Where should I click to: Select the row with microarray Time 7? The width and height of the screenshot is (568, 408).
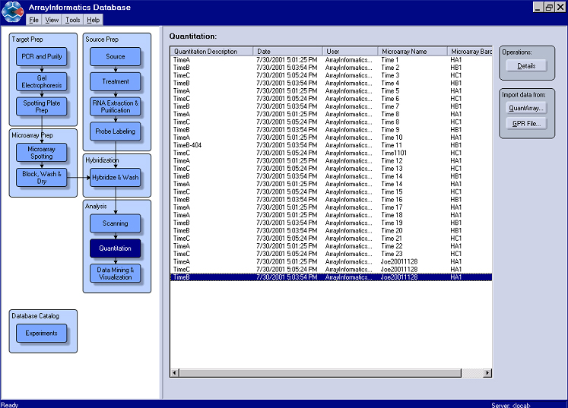331,106
